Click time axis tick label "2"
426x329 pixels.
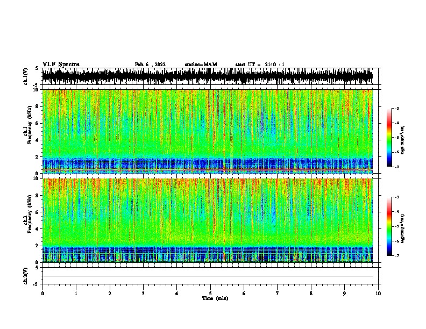pos(110,293)
